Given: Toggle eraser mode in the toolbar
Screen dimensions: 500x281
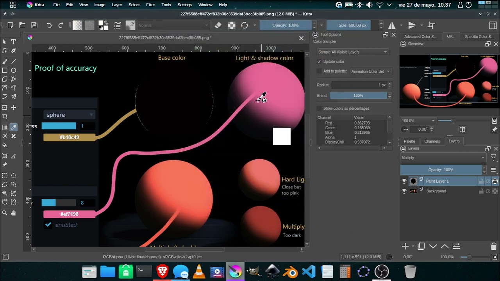Looking at the screenshot, I should tap(218, 25).
